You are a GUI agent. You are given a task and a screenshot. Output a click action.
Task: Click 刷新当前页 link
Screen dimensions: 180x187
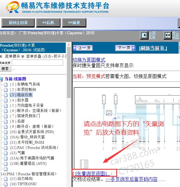click(153, 48)
